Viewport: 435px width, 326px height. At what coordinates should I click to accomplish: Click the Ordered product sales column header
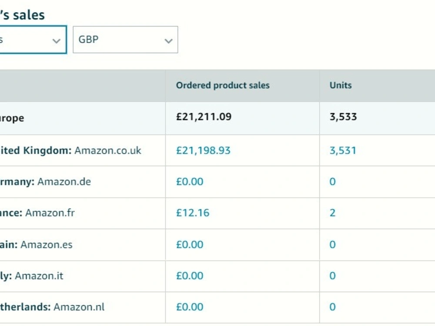click(x=223, y=85)
